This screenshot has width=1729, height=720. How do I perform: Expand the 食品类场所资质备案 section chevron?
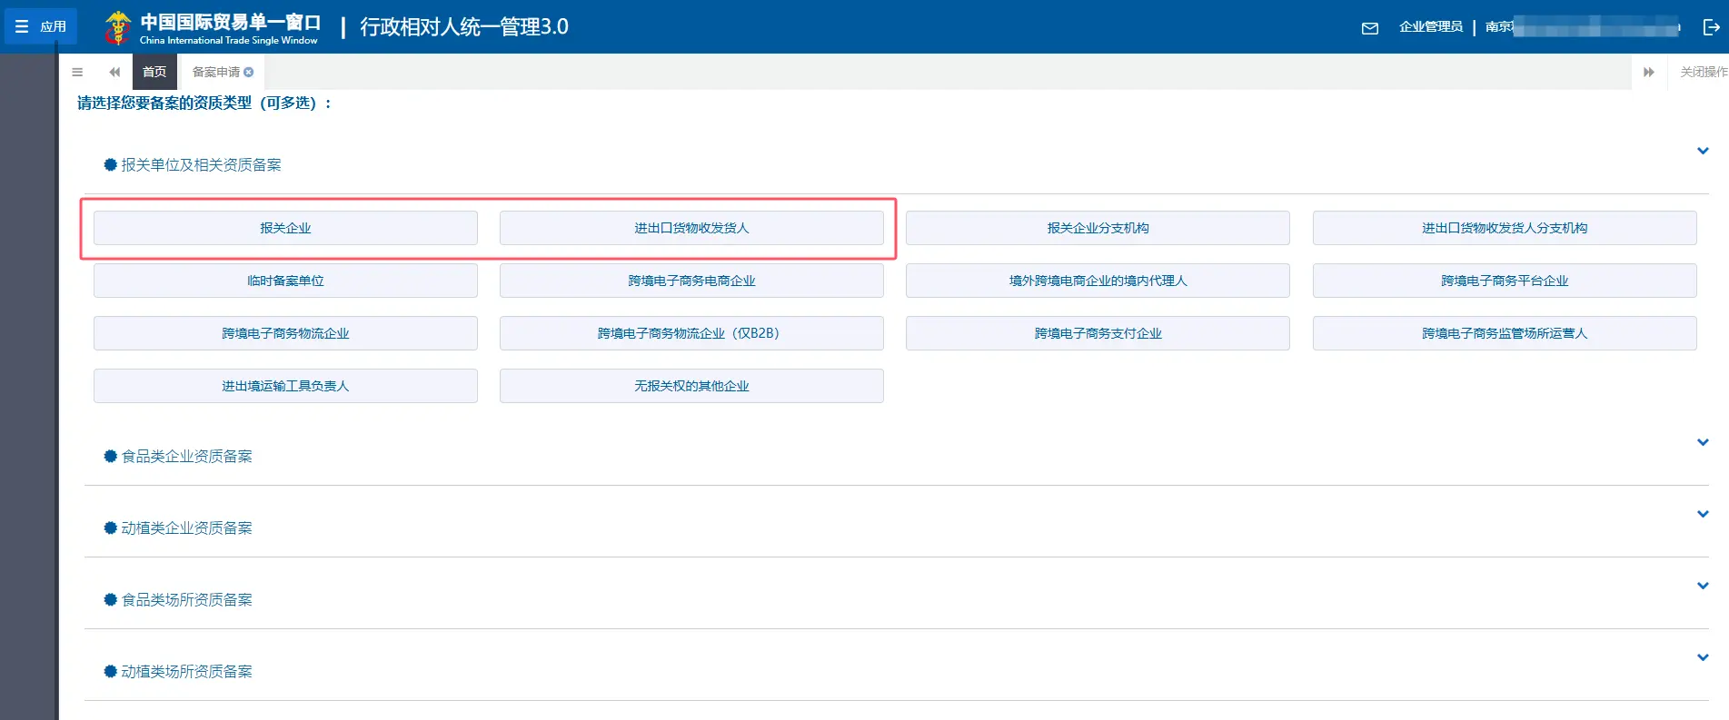click(x=1703, y=586)
